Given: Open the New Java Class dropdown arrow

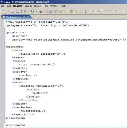Looking at the screenshot, I should click(x=65, y=11).
